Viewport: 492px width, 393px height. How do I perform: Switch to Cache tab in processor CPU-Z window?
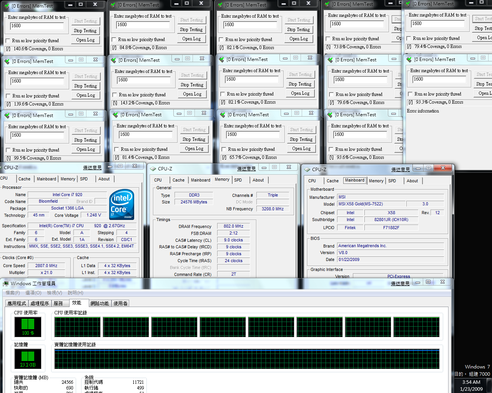click(24, 179)
